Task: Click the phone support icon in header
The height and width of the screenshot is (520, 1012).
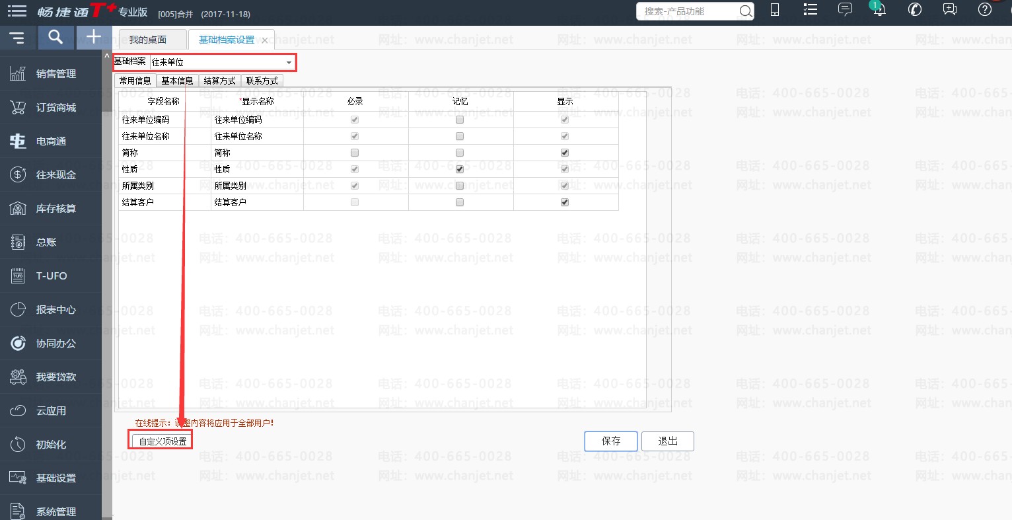Action: pyautogui.click(x=915, y=10)
